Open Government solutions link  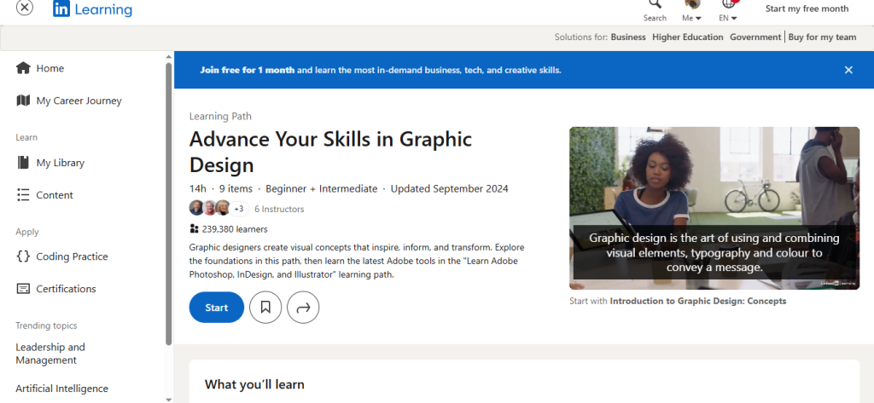(x=755, y=37)
